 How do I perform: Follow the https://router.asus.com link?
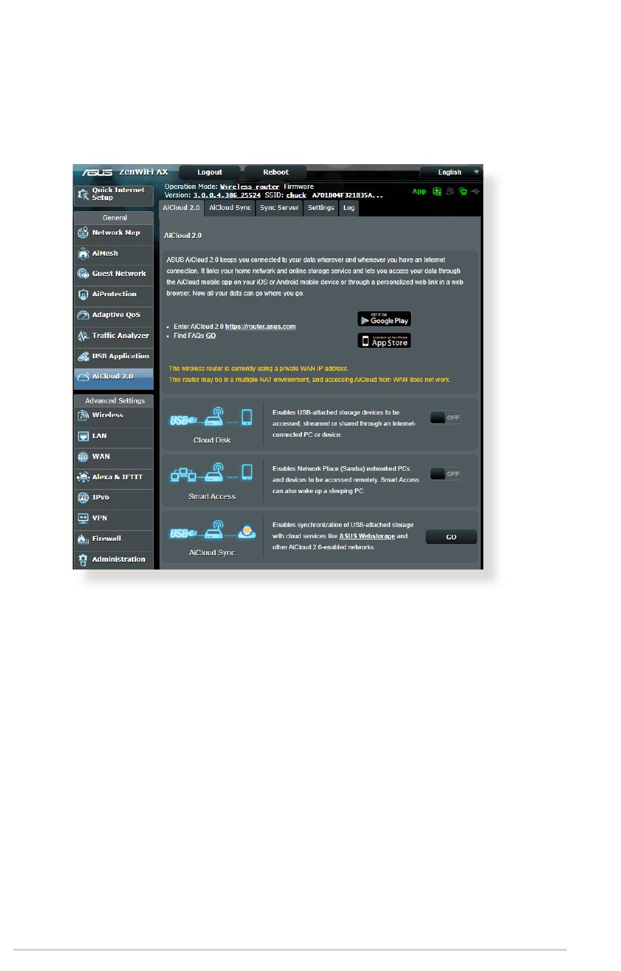[260, 327]
